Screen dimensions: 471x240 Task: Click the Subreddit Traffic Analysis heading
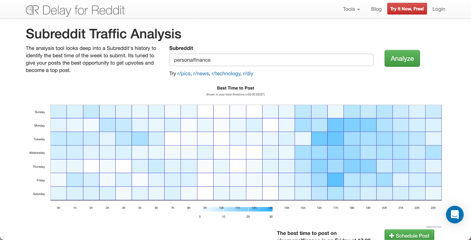pyautogui.click(x=104, y=34)
